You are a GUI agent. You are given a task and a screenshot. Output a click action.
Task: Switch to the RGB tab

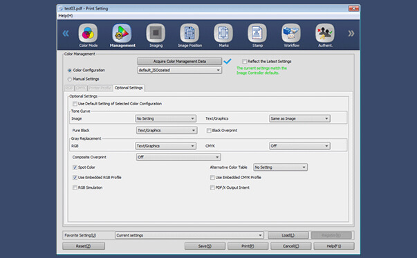pos(69,88)
